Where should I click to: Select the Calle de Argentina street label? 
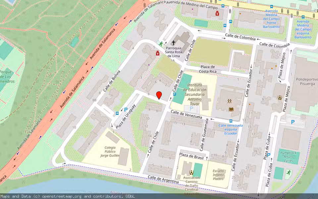(x=163, y=179)
